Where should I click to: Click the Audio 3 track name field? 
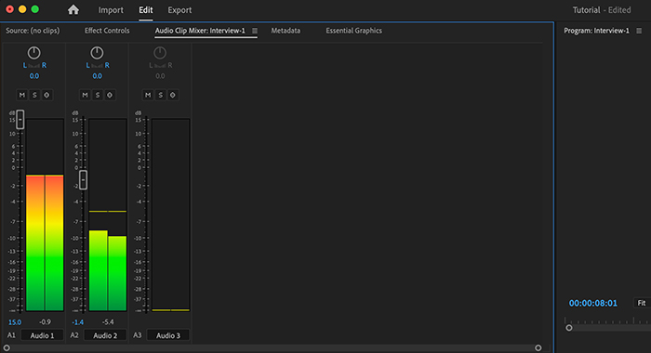pyautogui.click(x=167, y=335)
